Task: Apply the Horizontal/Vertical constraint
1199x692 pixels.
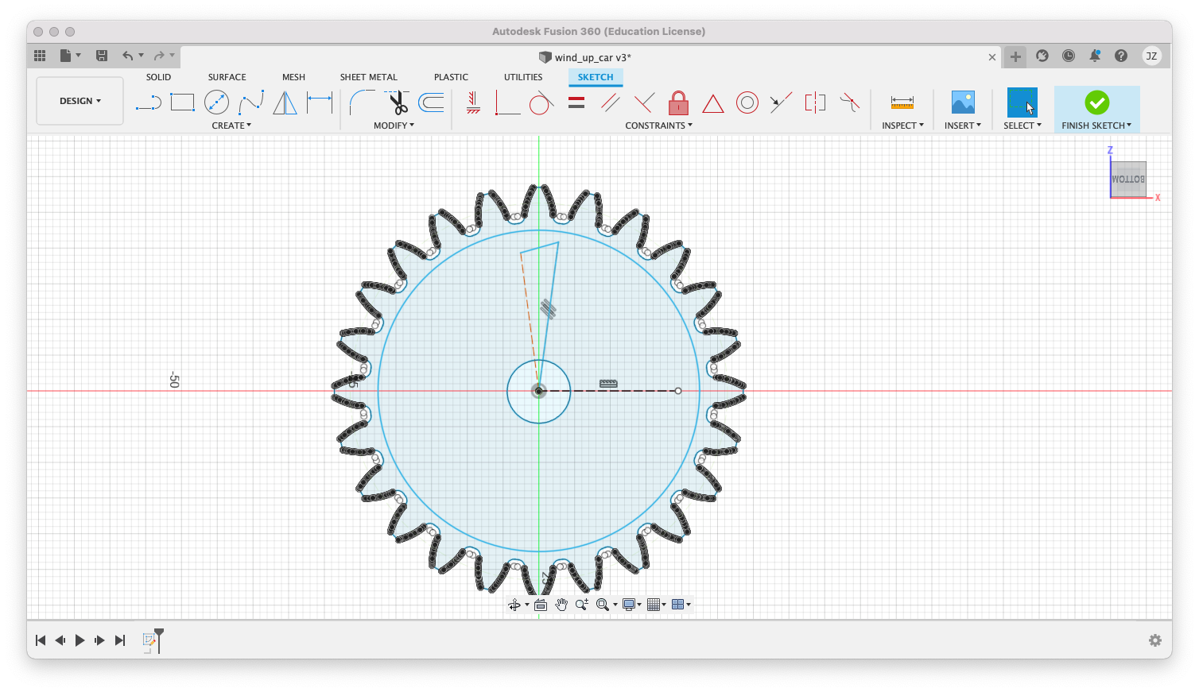Action: click(473, 102)
